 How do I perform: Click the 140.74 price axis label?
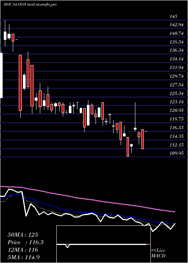pos(177,33)
